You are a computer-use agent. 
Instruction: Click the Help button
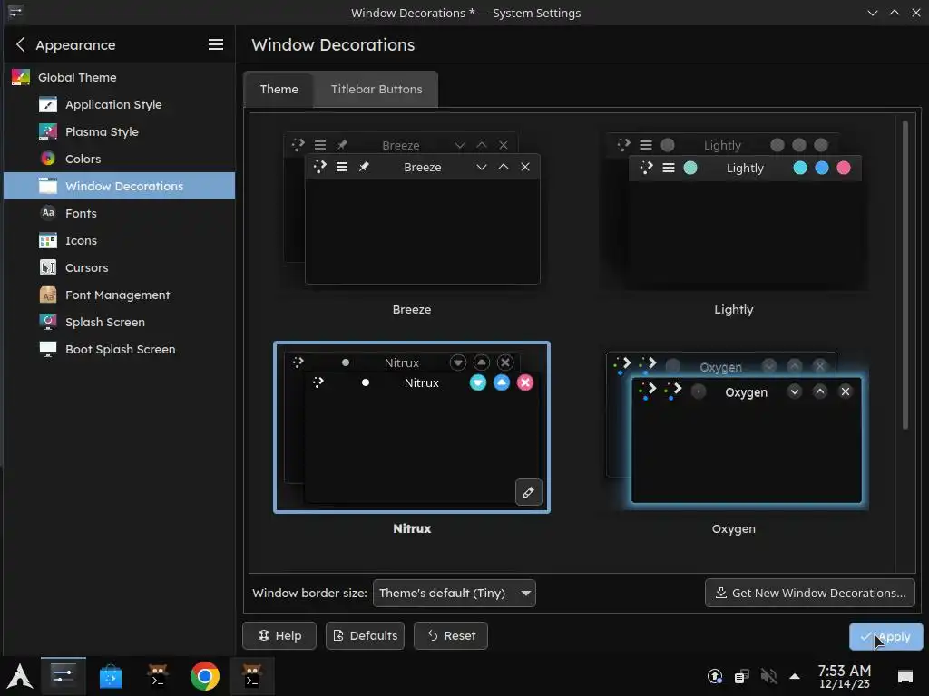point(279,635)
